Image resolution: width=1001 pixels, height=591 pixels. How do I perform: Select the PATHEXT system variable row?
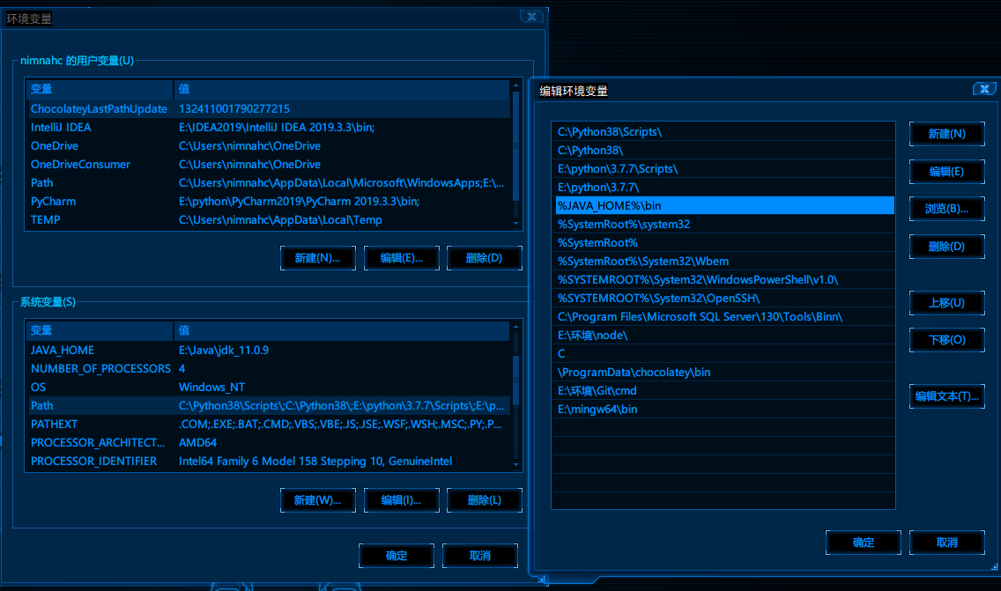pyautogui.click(x=268, y=425)
